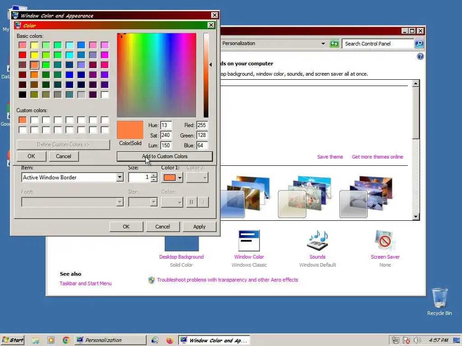Click Add to Custom Colors button
Screen dimensions: 462x346
(165, 156)
